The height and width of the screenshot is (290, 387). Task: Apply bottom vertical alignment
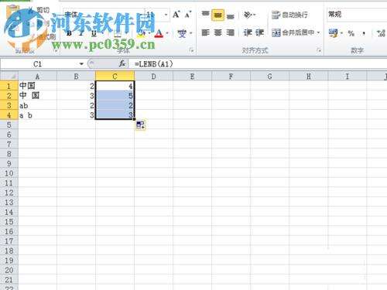tap(230, 15)
